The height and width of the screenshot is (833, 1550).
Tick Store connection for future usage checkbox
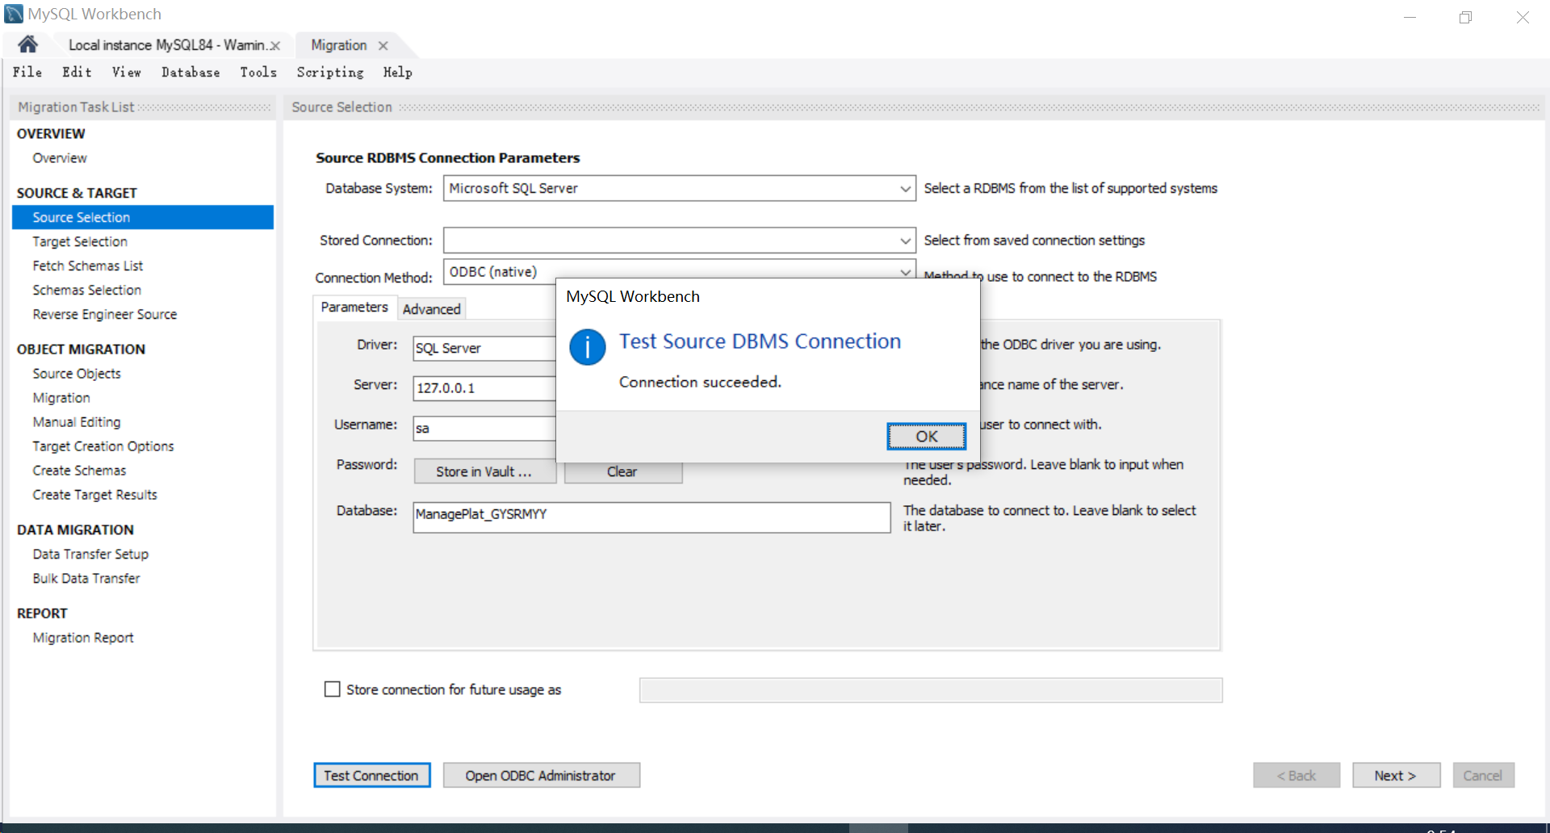pos(332,689)
